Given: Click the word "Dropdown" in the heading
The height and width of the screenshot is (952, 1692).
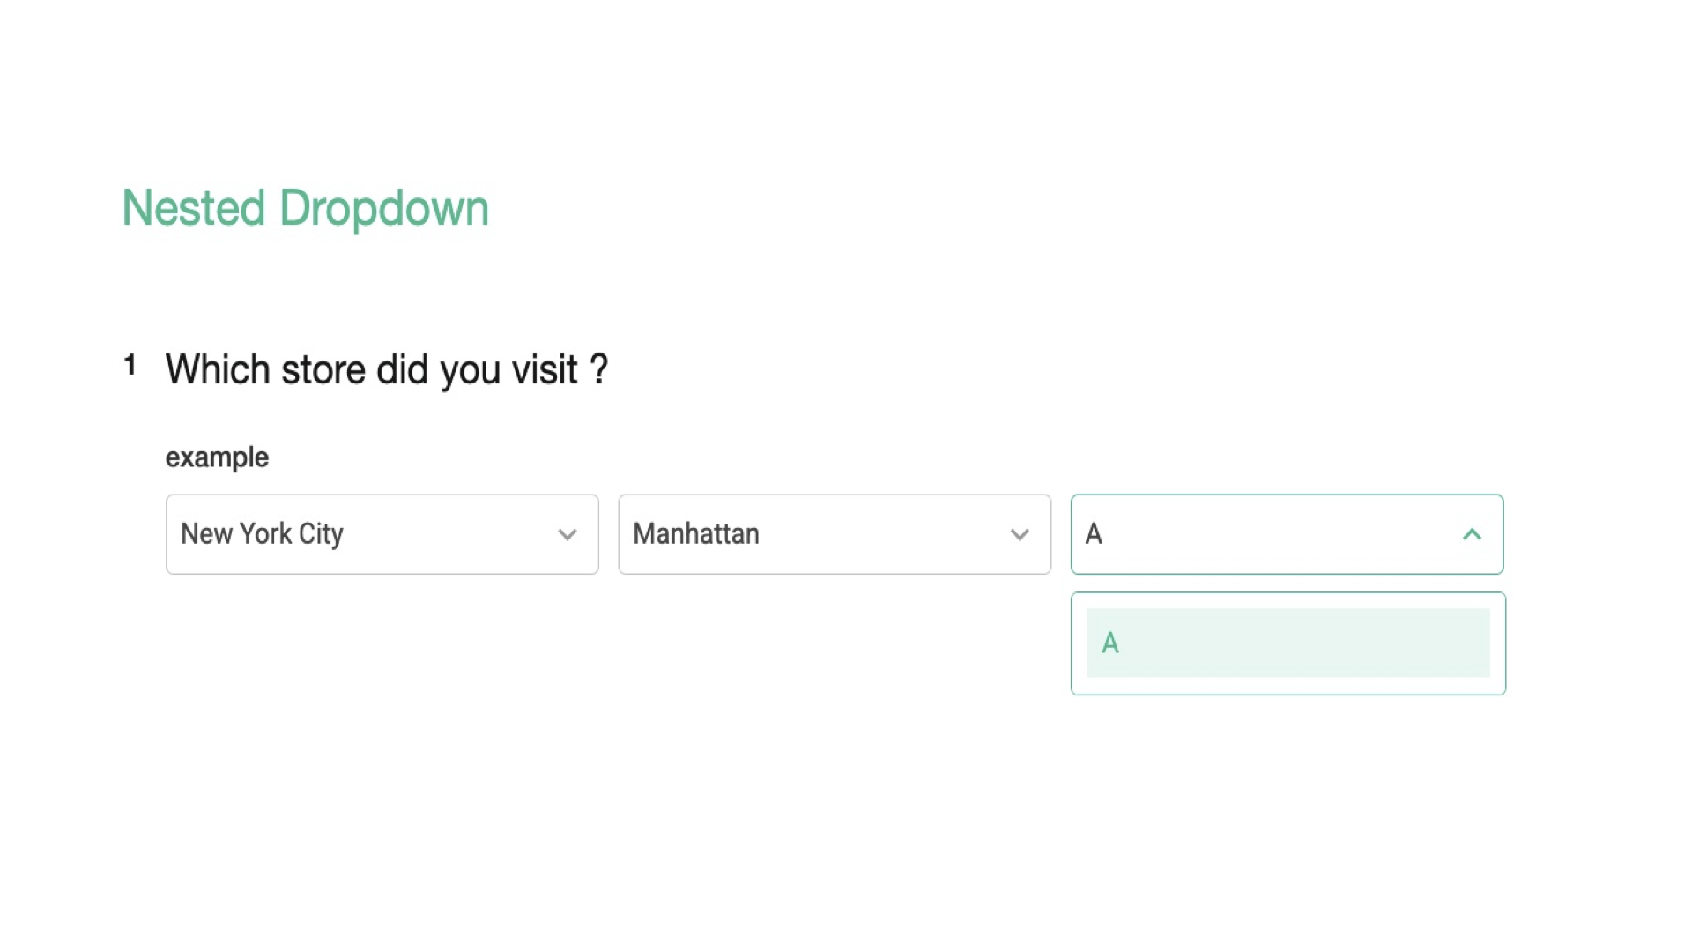Looking at the screenshot, I should pyautogui.click(x=384, y=209).
